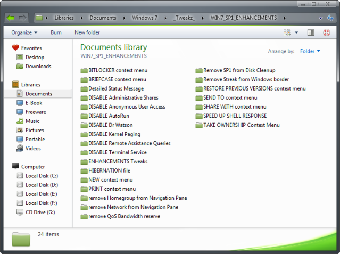340x254 pixels.
Task: Select DISABLE Administrative Shares folder icon
Action: (x=84, y=97)
